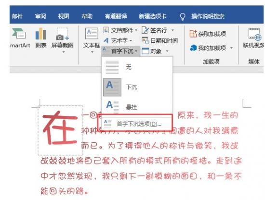The height and width of the screenshot is (200, 265).
Task: Click the 我的加载项 icon
Action: 193,48
